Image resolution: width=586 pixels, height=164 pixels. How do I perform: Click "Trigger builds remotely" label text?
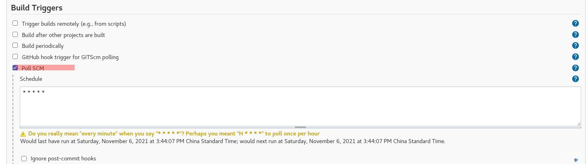(x=74, y=24)
